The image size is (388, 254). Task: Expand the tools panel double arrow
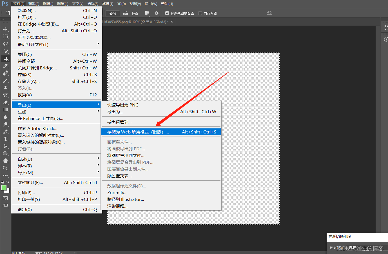pos(3,19)
